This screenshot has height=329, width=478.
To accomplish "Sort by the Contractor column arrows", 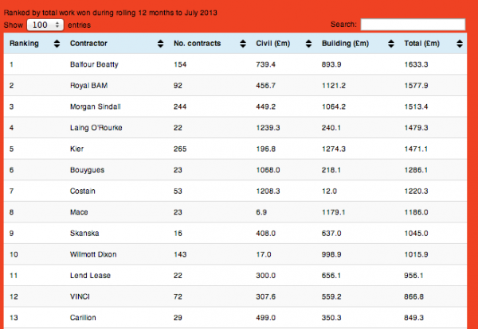I will (160, 44).
